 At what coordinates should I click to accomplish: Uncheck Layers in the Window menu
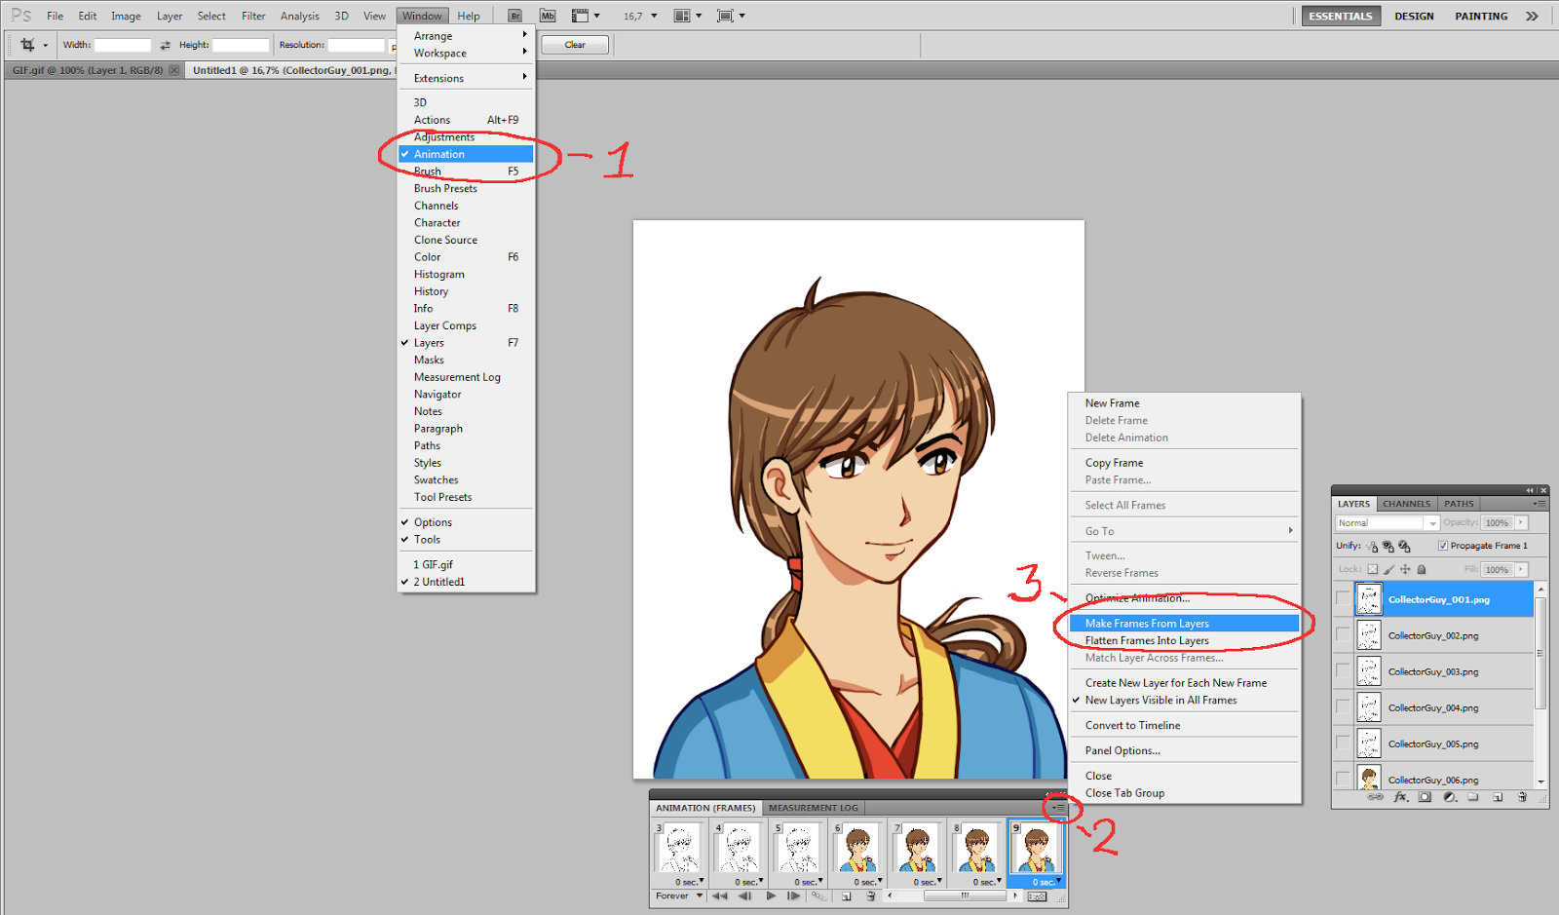pos(467,343)
